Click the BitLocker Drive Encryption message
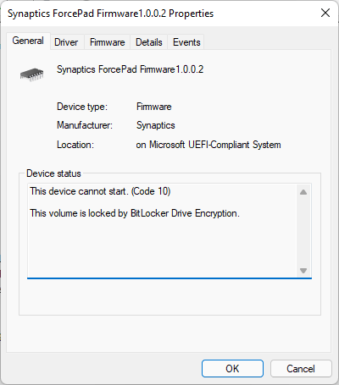The image size is (339, 385). coord(135,213)
